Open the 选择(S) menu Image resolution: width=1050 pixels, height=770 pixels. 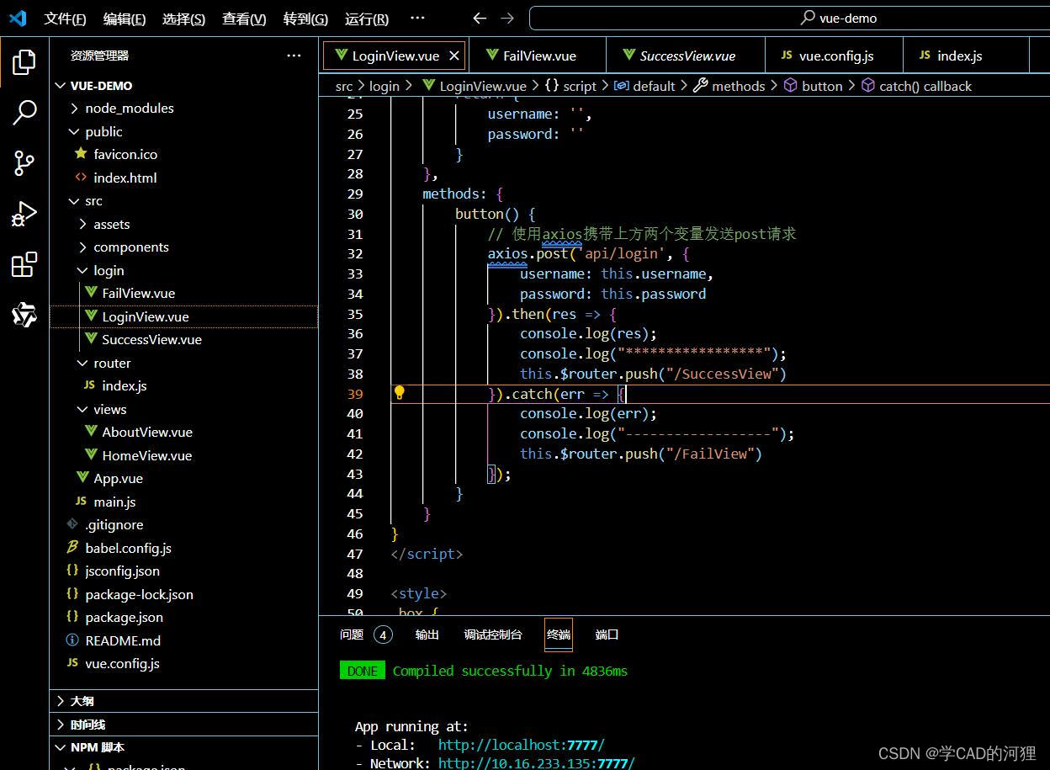tap(183, 19)
